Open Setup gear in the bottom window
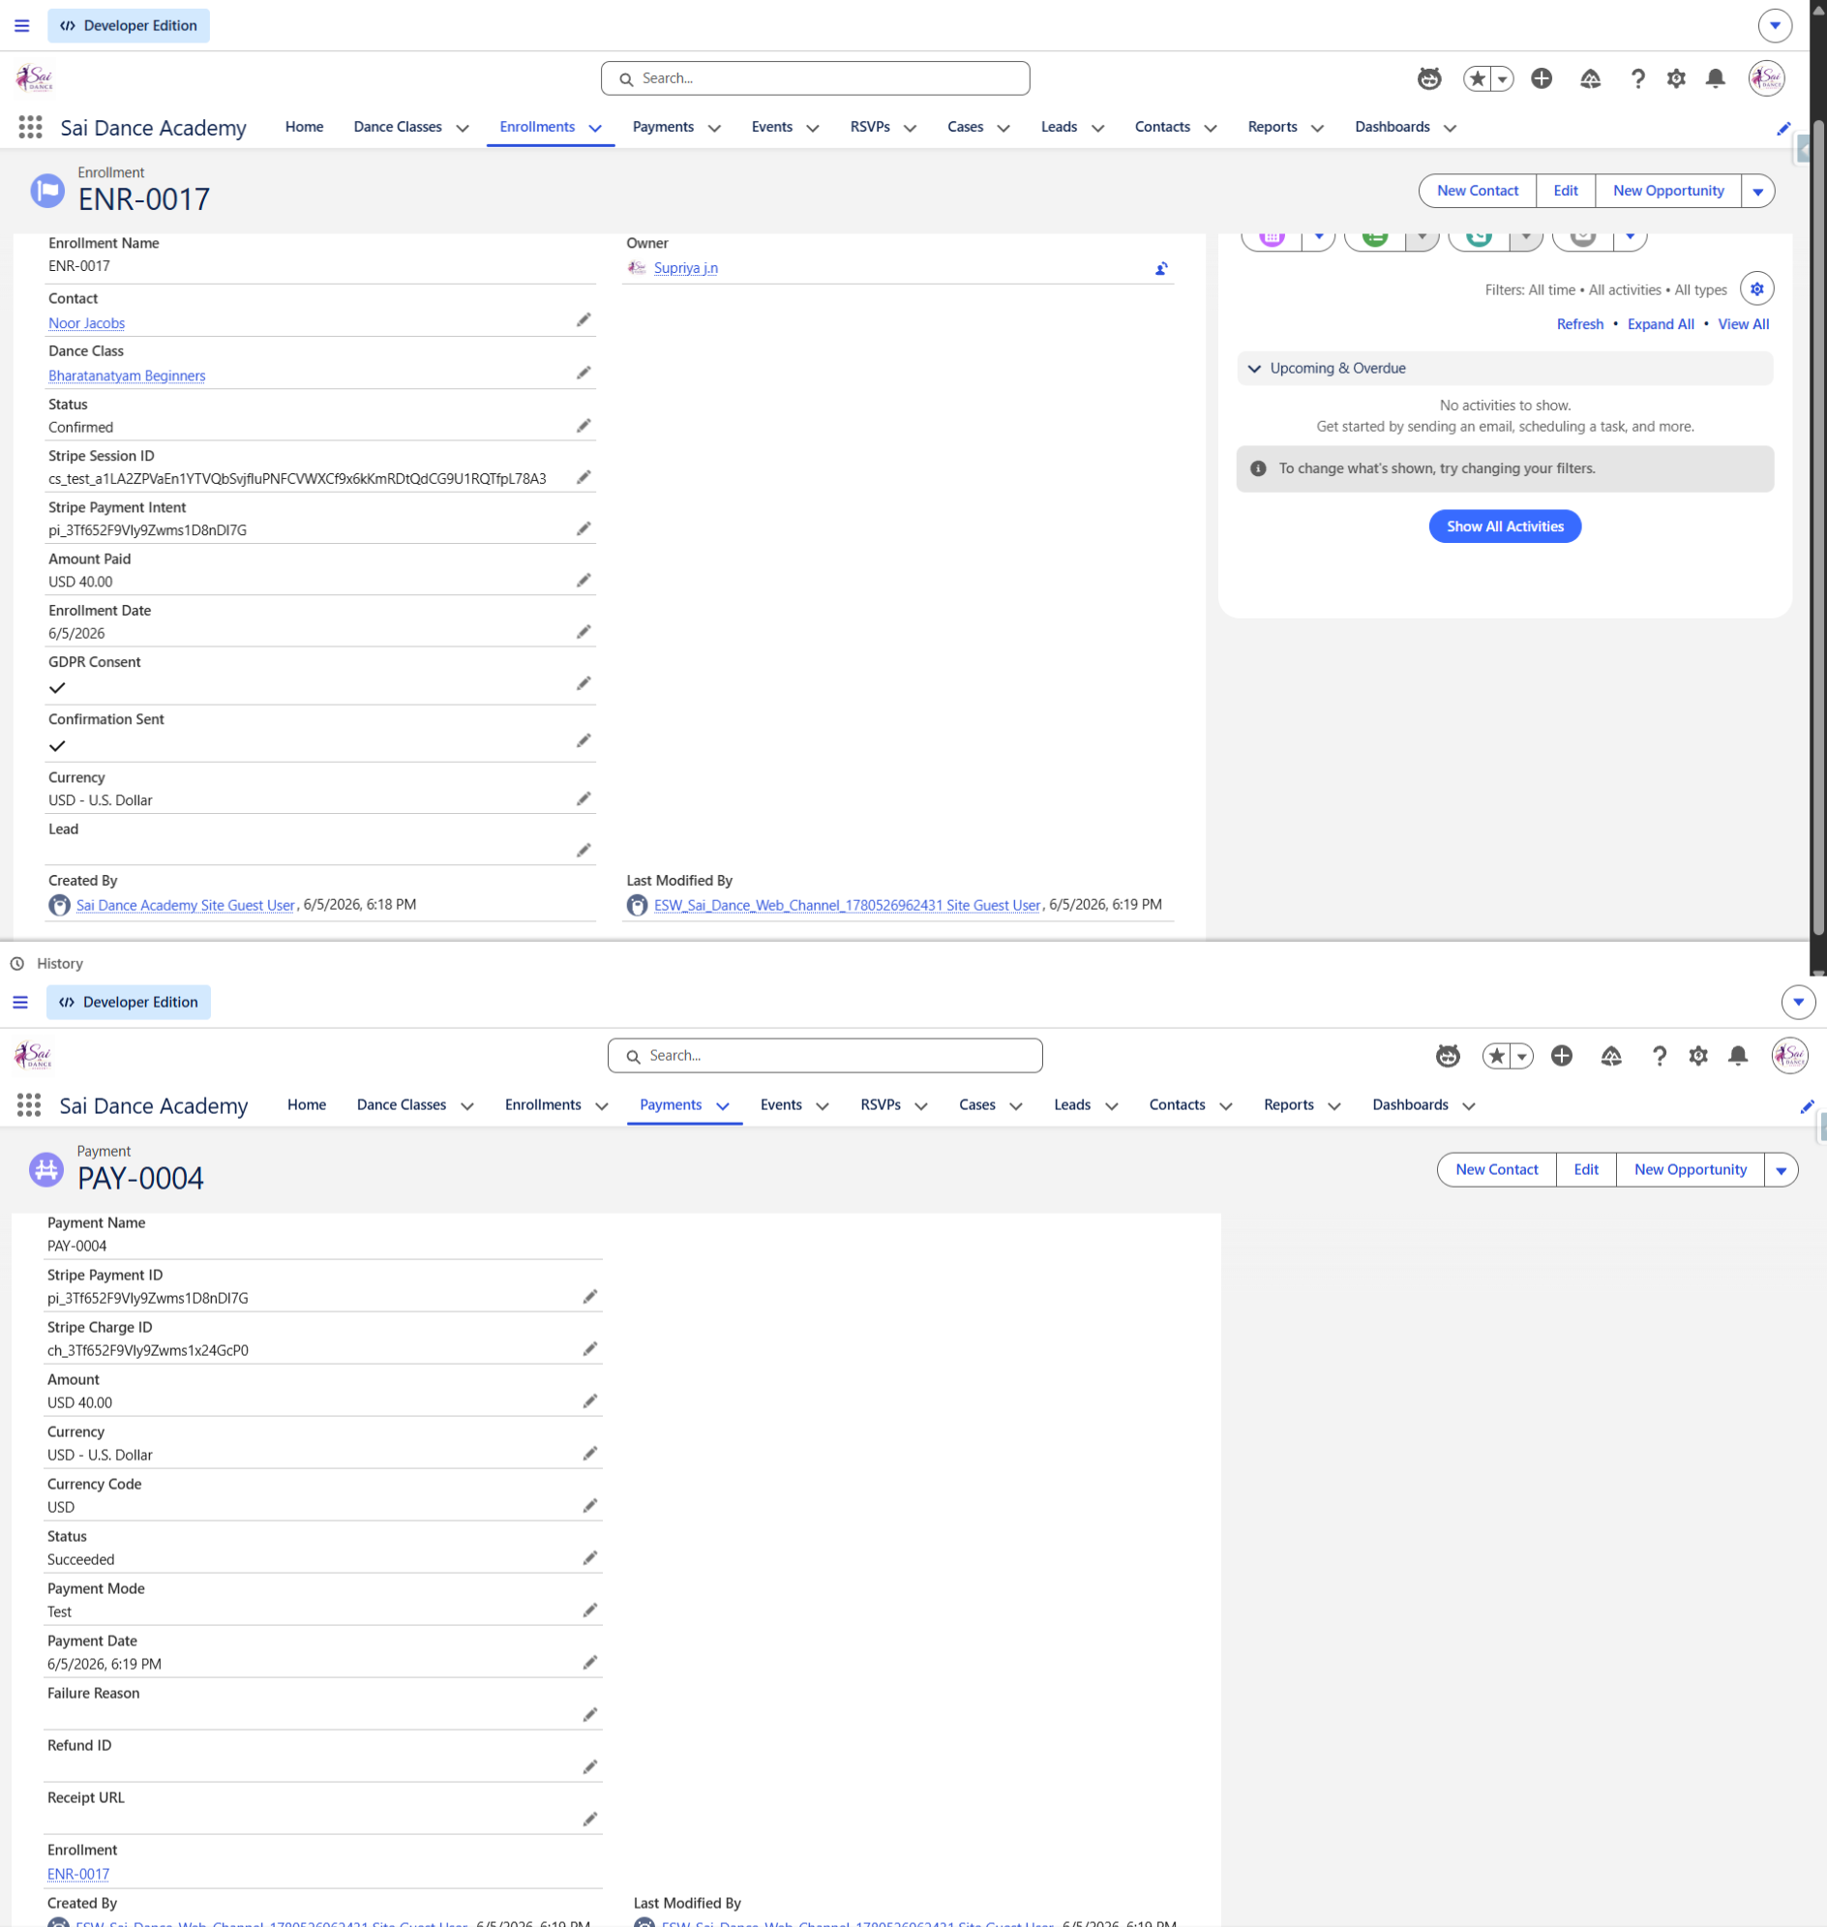Viewport: 1827px width, 1927px height. (1698, 1056)
